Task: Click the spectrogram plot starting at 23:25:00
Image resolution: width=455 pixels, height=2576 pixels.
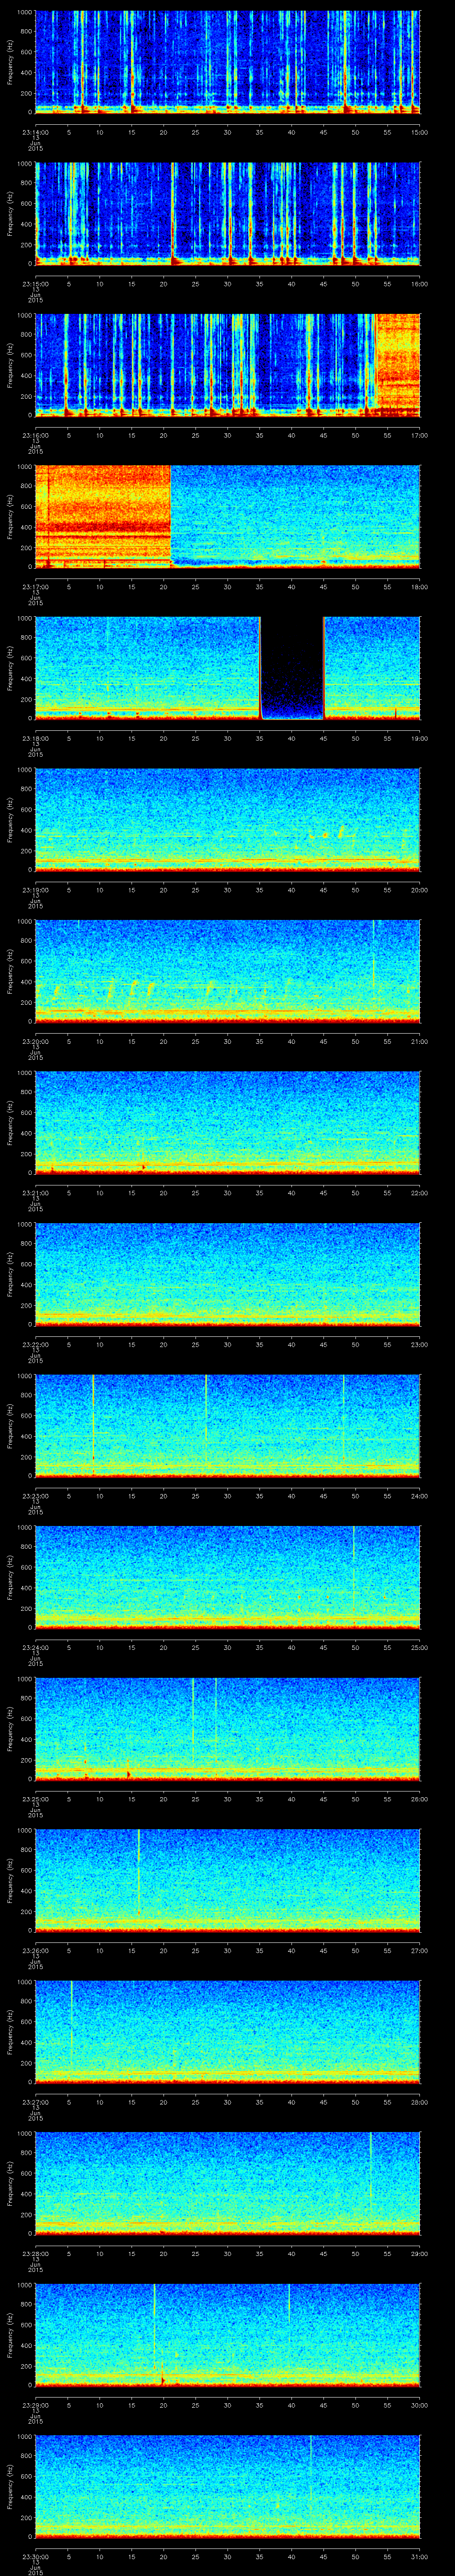Action: tap(228, 1729)
